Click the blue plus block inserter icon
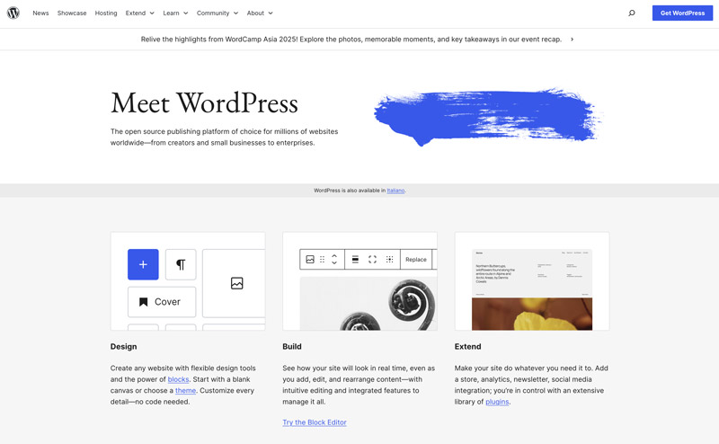 pos(143,264)
